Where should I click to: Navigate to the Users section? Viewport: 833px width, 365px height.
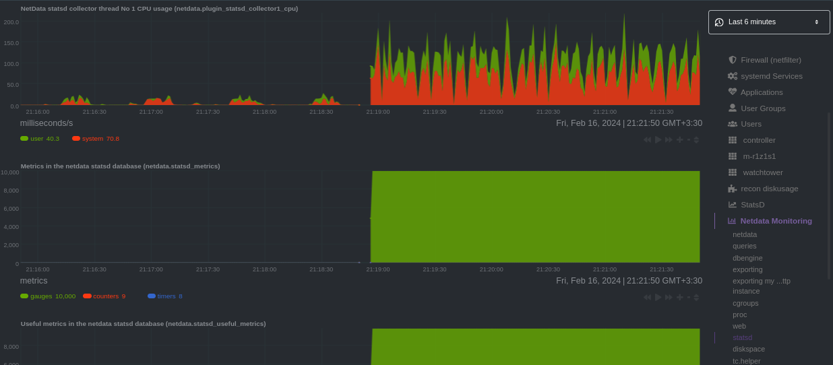751,124
